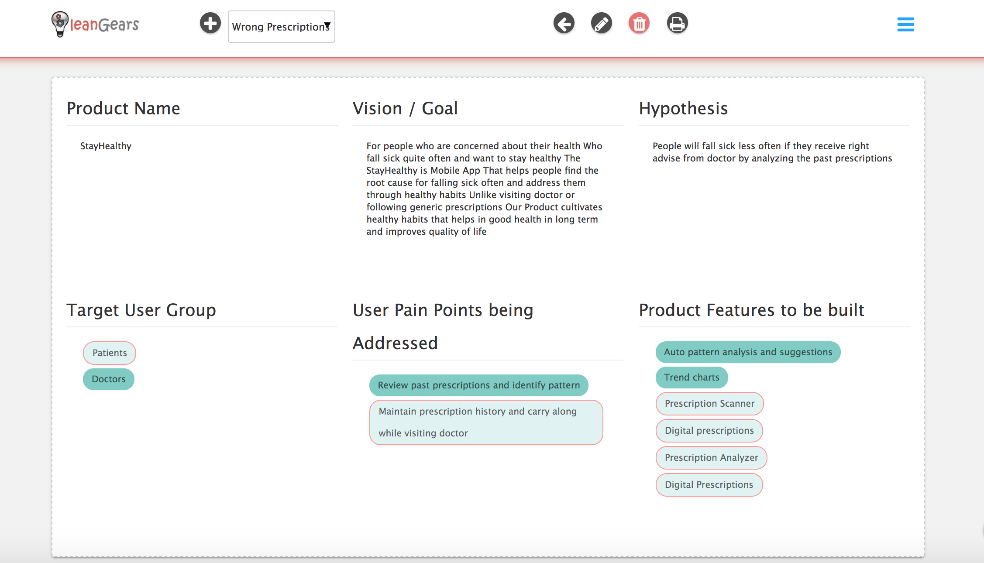Toggle the Doctors user group tag
Viewport: 984px width, 563px height.
pos(109,379)
